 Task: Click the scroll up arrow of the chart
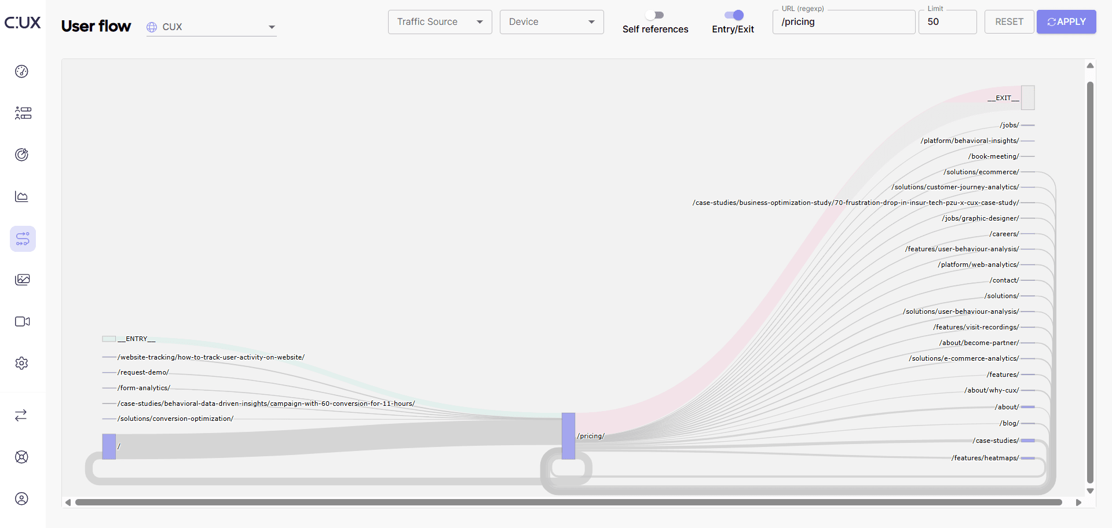click(x=1090, y=65)
